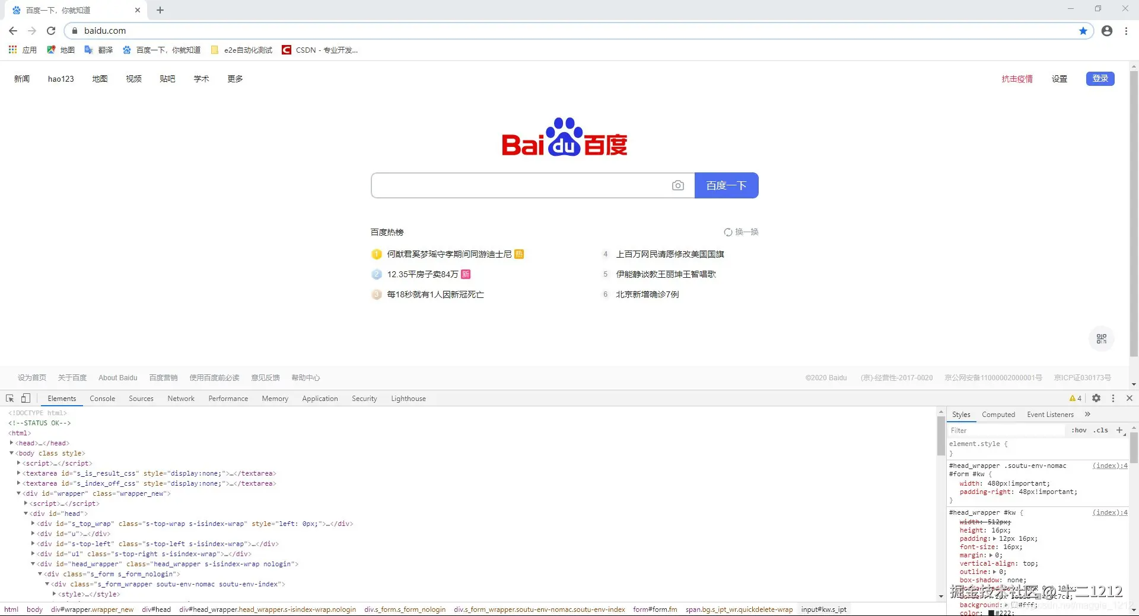Toggle the :hov pseudo-class panel
Viewport: 1139px width, 616px height.
click(x=1078, y=430)
